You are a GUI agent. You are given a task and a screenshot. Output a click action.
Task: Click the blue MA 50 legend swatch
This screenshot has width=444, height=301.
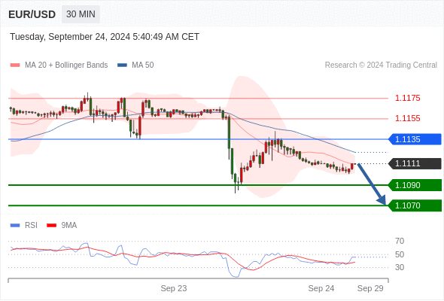click(122, 65)
